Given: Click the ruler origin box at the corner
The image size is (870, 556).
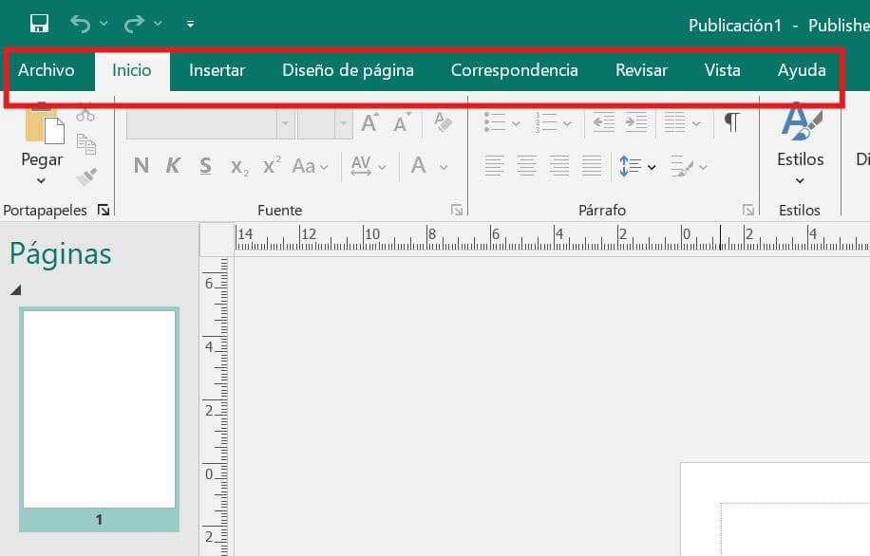Looking at the screenshot, I should [217, 239].
